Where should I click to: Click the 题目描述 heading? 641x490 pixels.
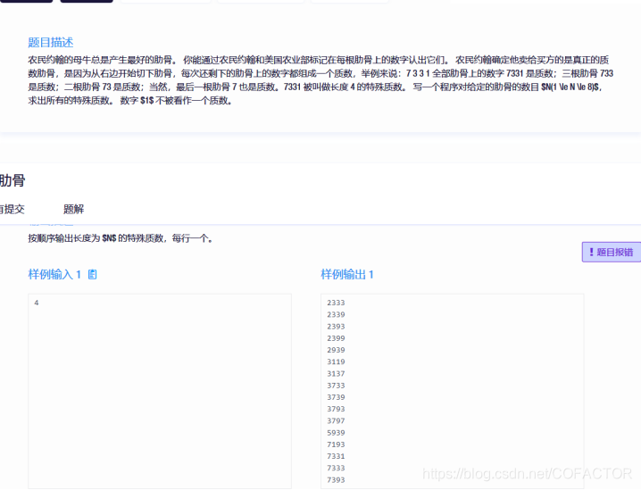click(51, 43)
